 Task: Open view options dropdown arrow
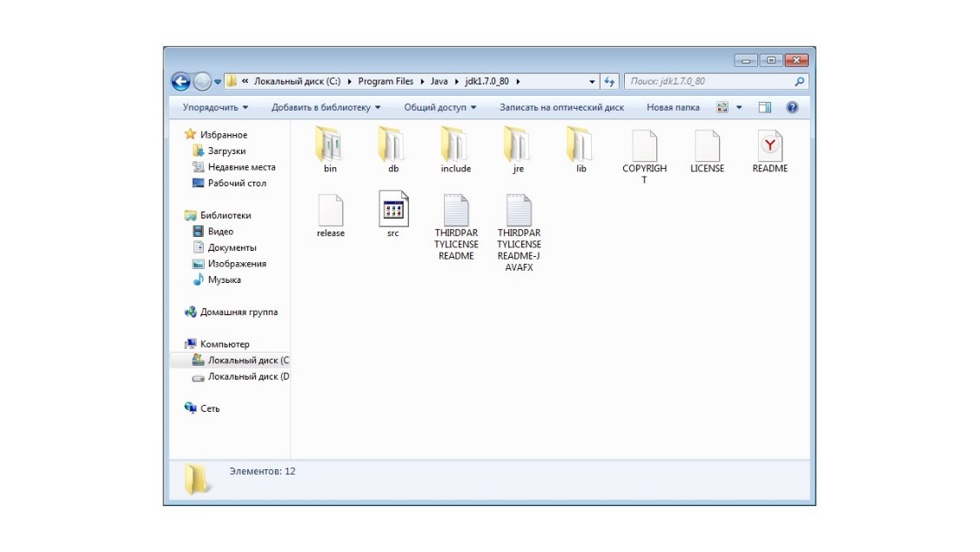(740, 108)
